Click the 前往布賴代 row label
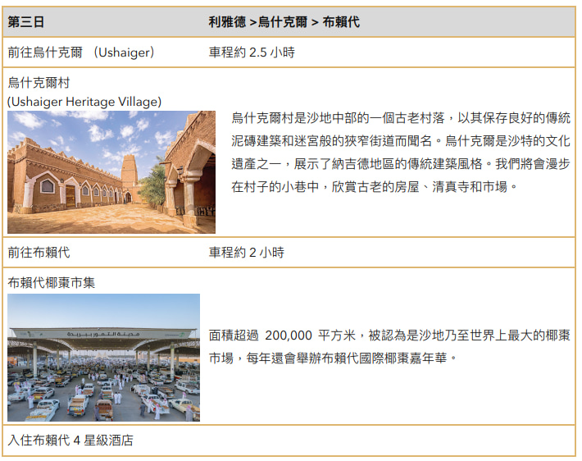Screen dimensions: 582x461 click(39, 253)
